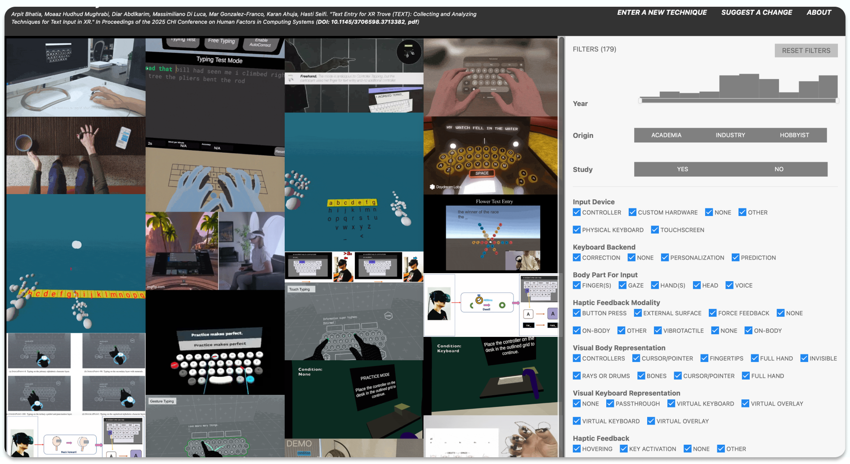Disable the Prediction keyboard backend checkbox
Viewport: 850px width, 464px height.
(x=735, y=257)
